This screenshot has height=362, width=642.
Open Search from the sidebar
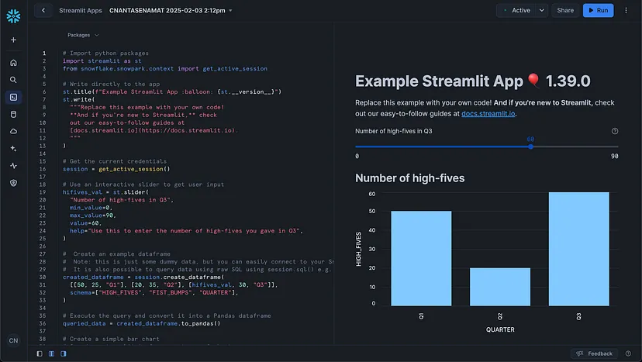(x=13, y=80)
